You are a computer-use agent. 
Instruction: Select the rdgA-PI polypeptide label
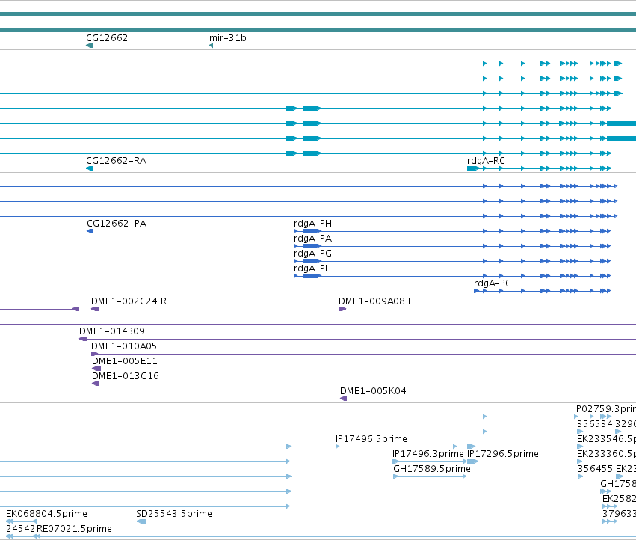pyautogui.click(x=310, y=269)
